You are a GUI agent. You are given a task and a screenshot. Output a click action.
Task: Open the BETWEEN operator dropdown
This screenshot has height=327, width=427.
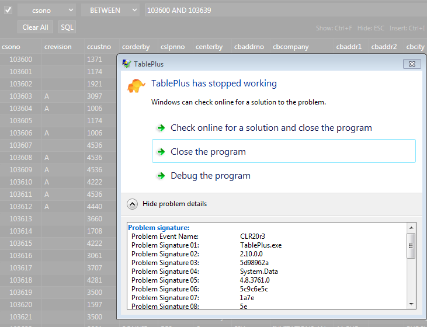click(110, 11)
